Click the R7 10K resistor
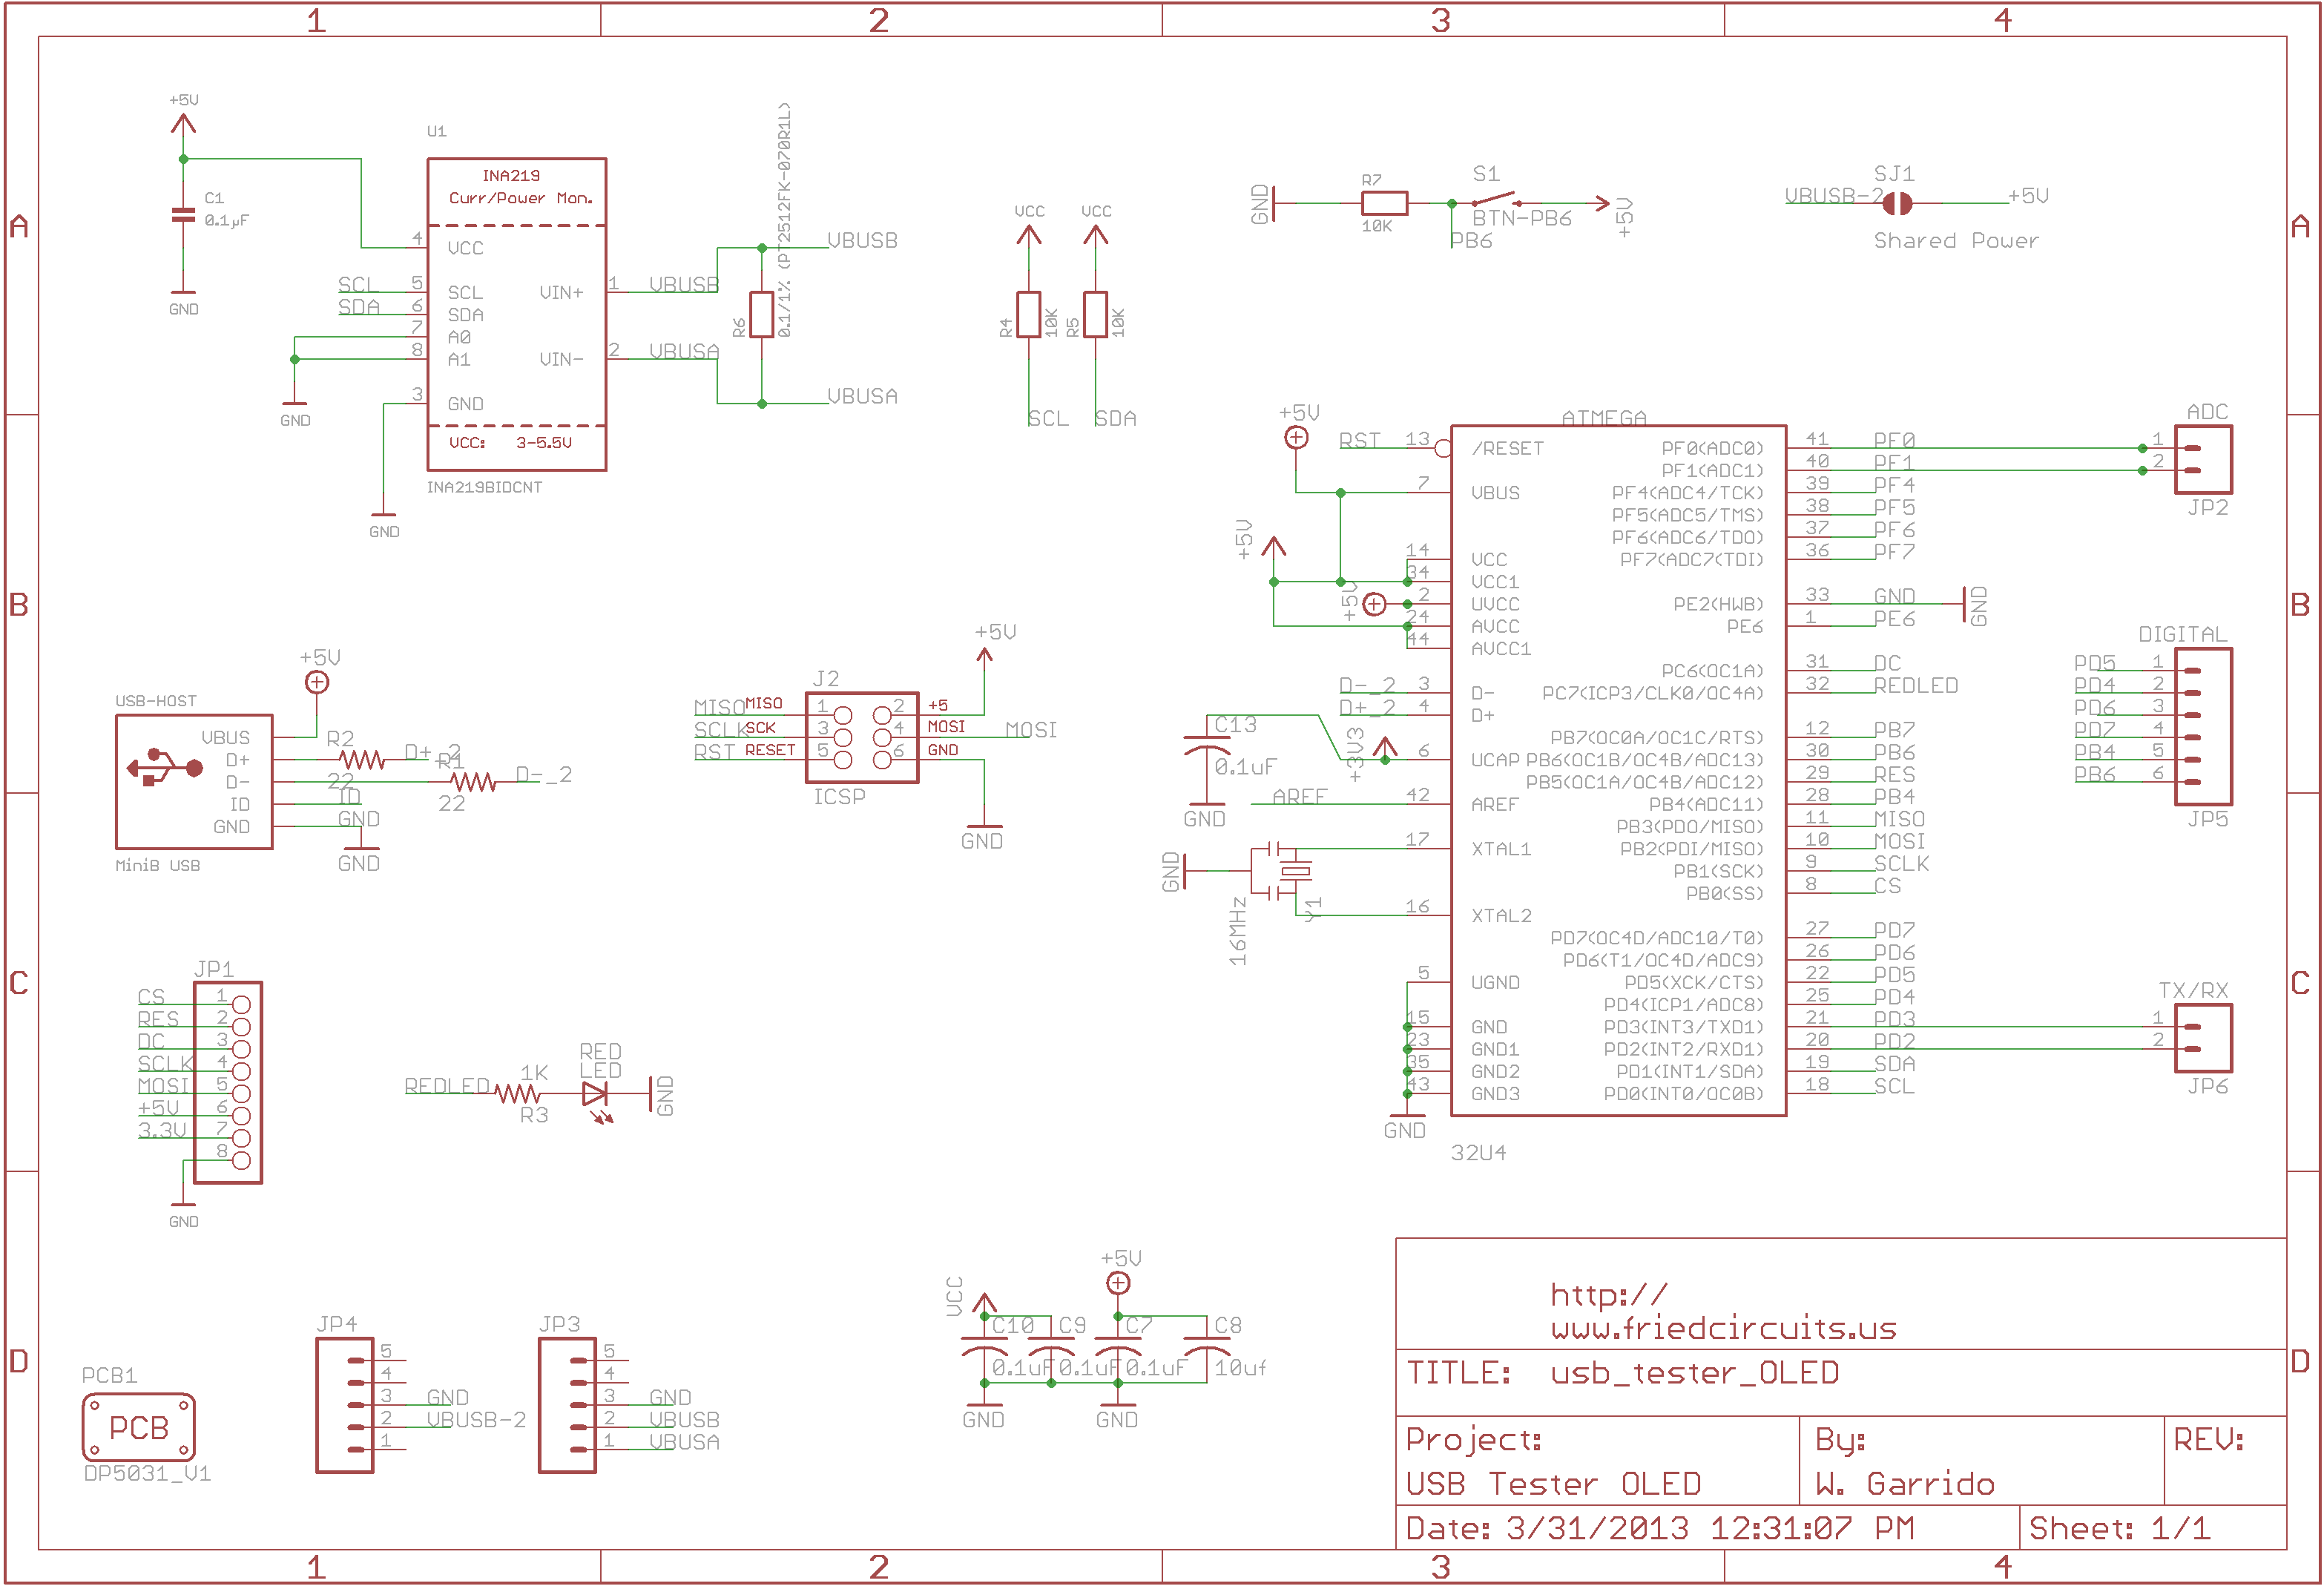This screenshot has height=1589, width=2324. coord(1384,204)
